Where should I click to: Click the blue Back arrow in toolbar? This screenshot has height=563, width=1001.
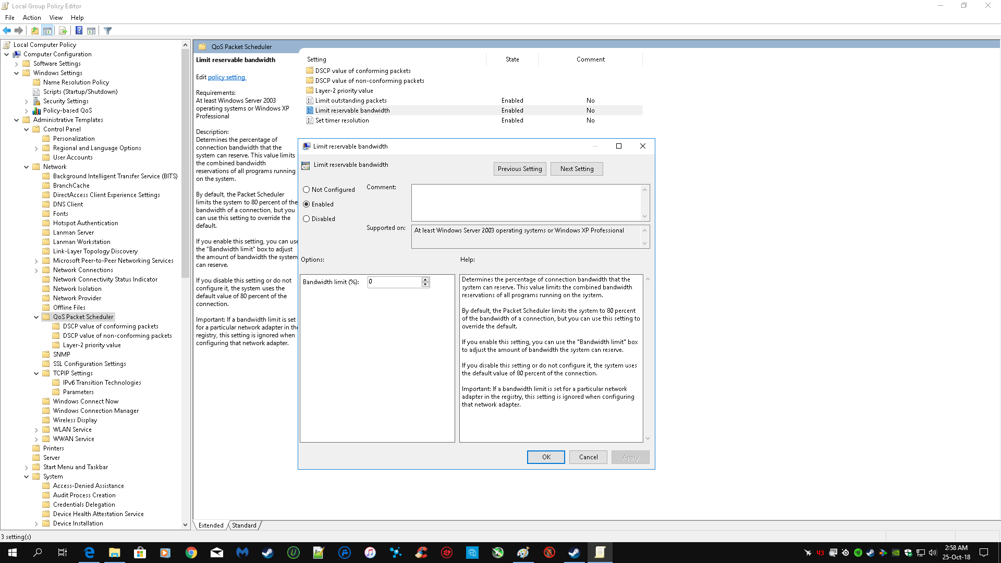7,31
